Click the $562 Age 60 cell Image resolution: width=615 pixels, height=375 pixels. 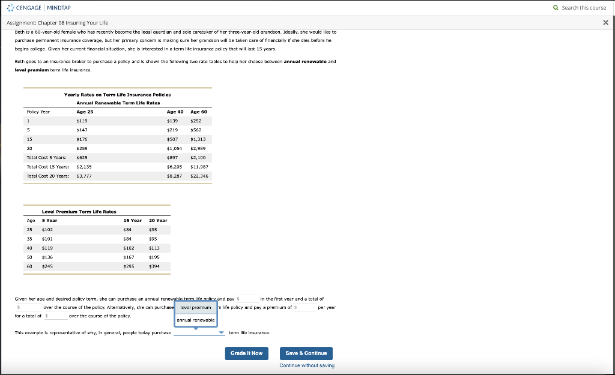[x=196, y=130]
